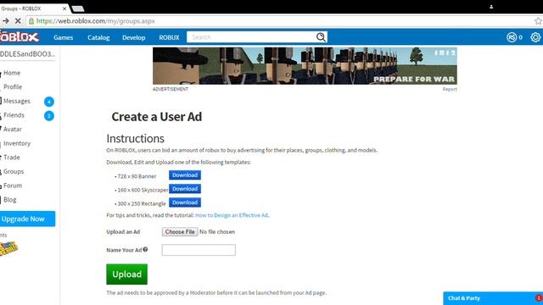
Task: Click the Prepare For War ad banner
Action: pos(305,66)
